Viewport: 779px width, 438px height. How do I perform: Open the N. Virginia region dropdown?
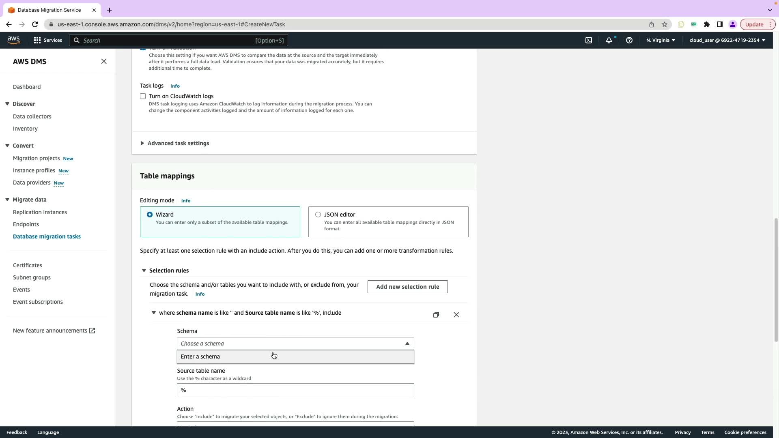661,40
